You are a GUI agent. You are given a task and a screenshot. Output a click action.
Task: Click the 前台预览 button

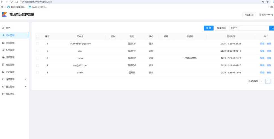pos(249,15)
